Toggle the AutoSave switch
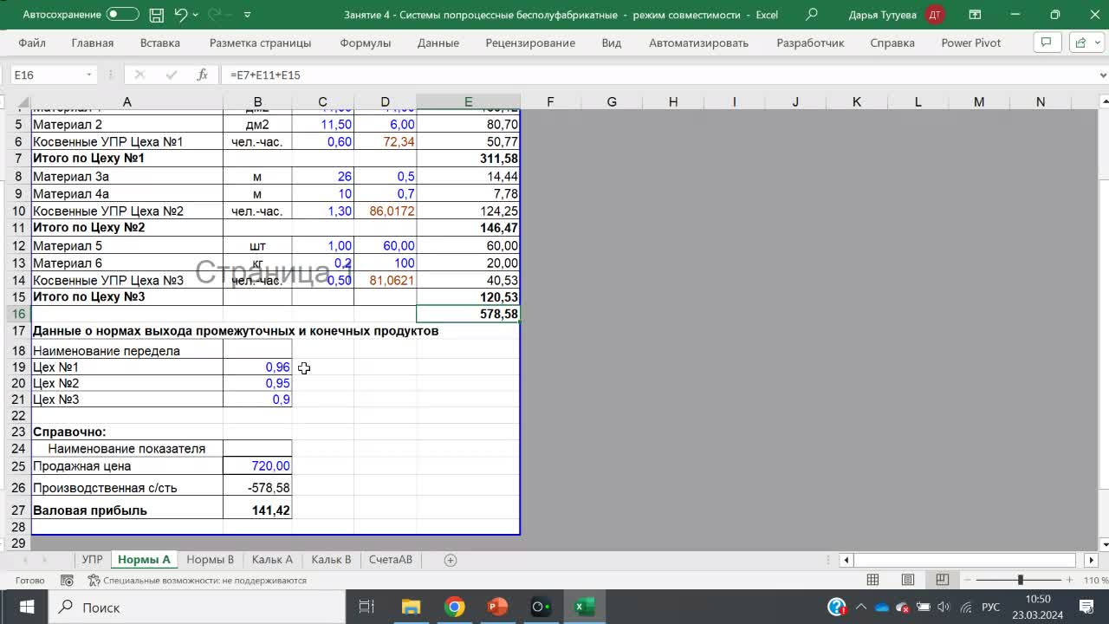Screen dimensions: 1109x624 [122, 15]
